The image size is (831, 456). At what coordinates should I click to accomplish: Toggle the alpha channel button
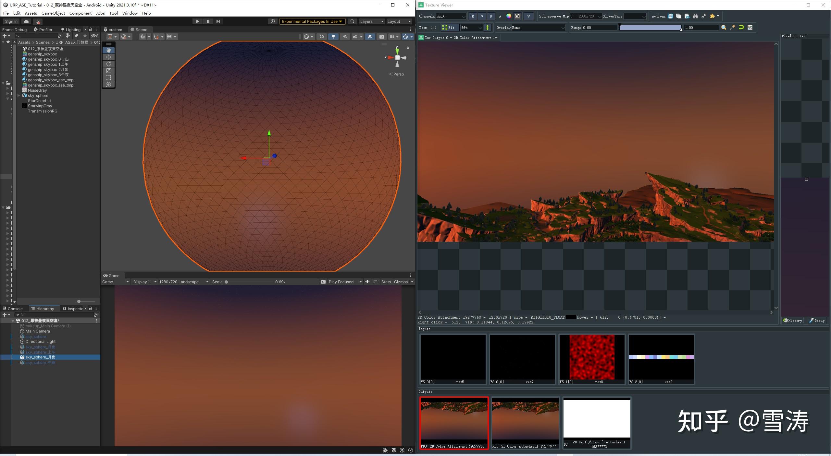[500, 16]
